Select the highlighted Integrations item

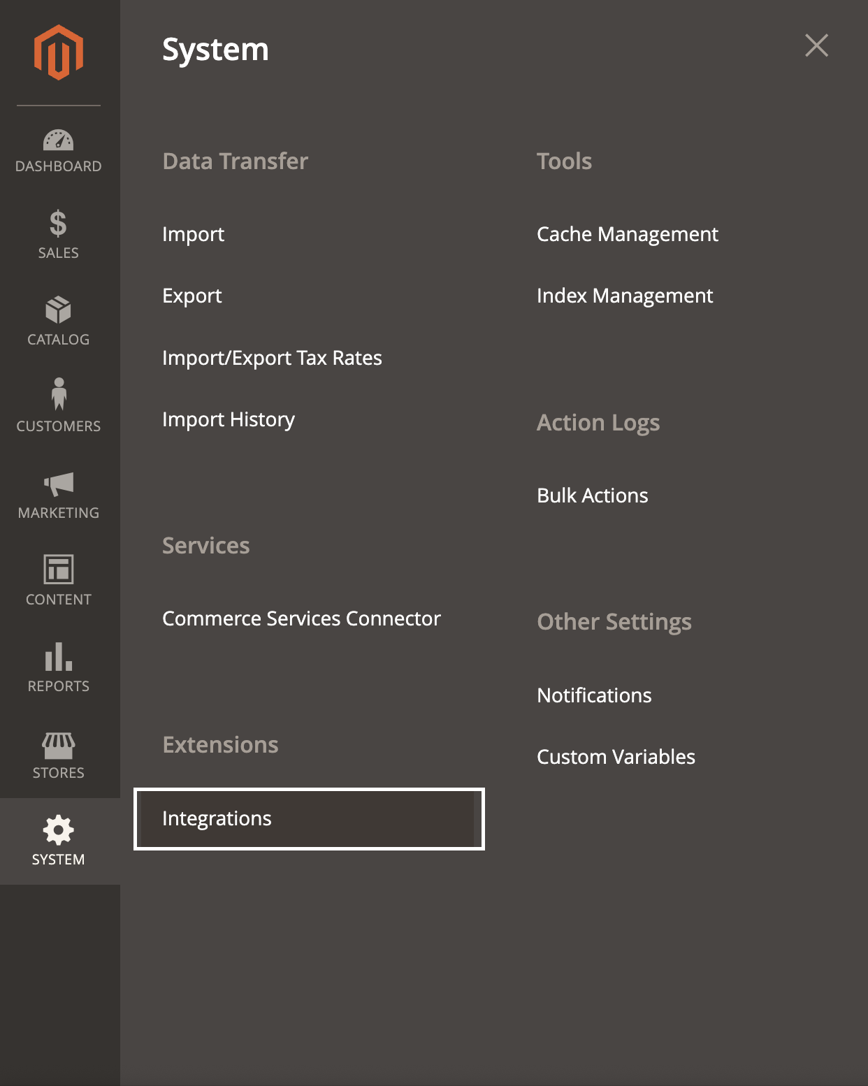[217, 818]
